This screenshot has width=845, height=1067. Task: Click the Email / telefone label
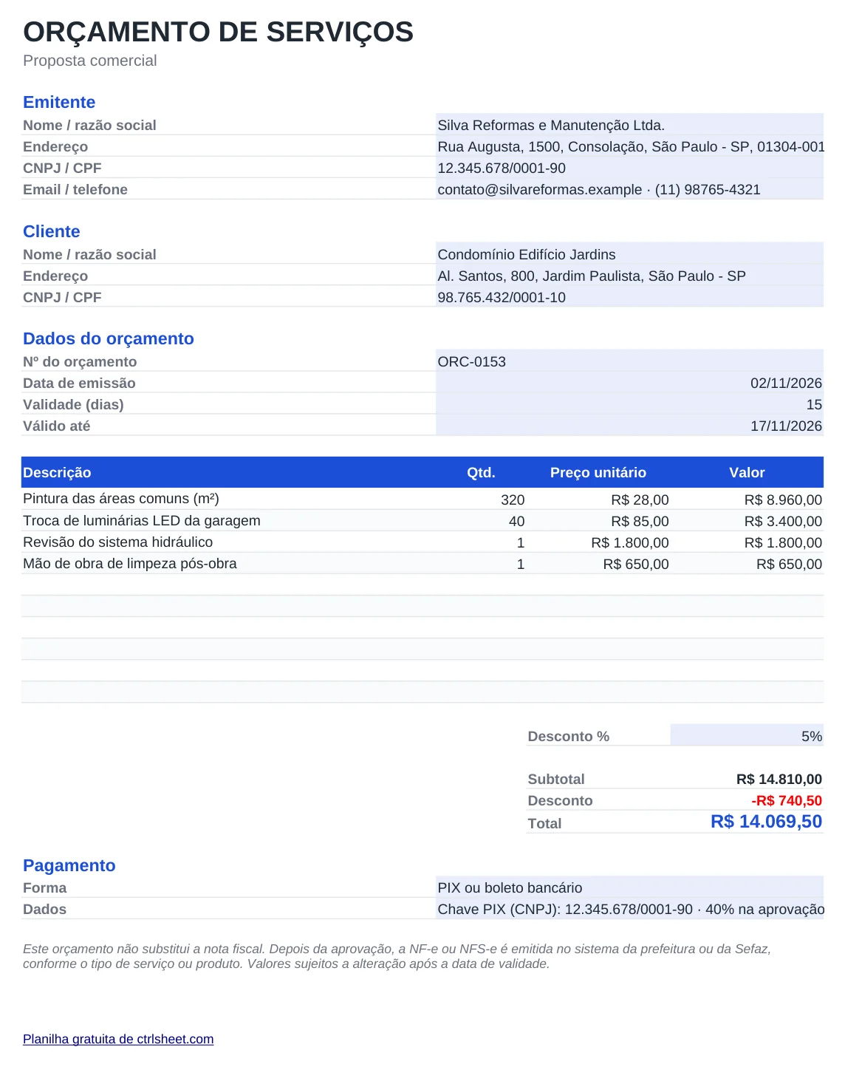[x=75, y=189]
